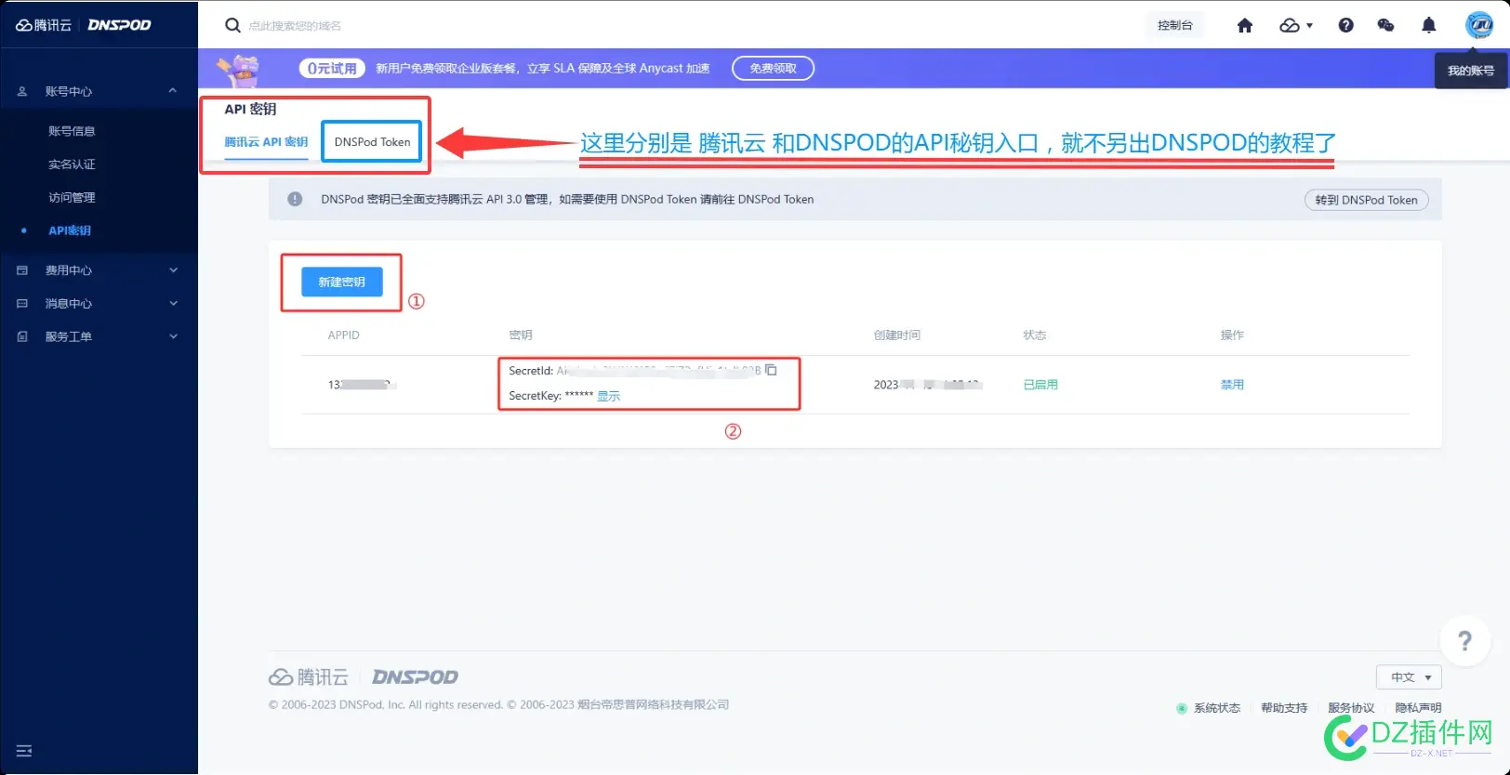The height and width of the screenshot is (775, 1510).
Task: Go to home via house icon
Action: coord(1245,25)
